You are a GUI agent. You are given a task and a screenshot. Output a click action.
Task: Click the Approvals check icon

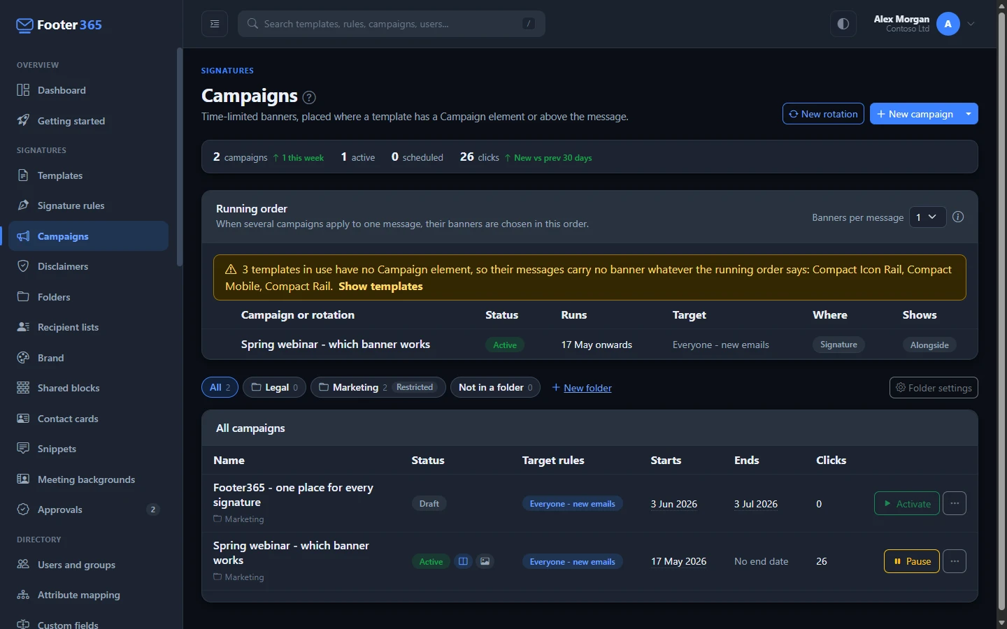coord(23,509)
